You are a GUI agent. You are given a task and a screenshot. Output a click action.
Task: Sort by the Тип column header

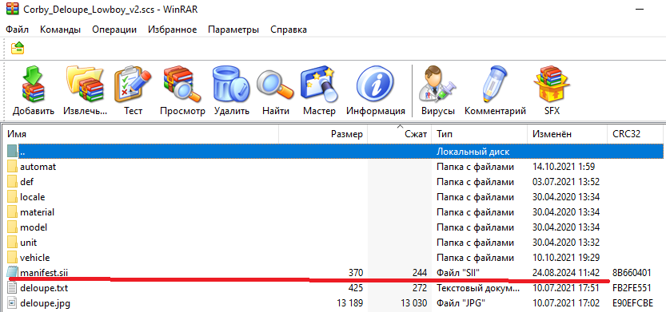tap(479, 134)
